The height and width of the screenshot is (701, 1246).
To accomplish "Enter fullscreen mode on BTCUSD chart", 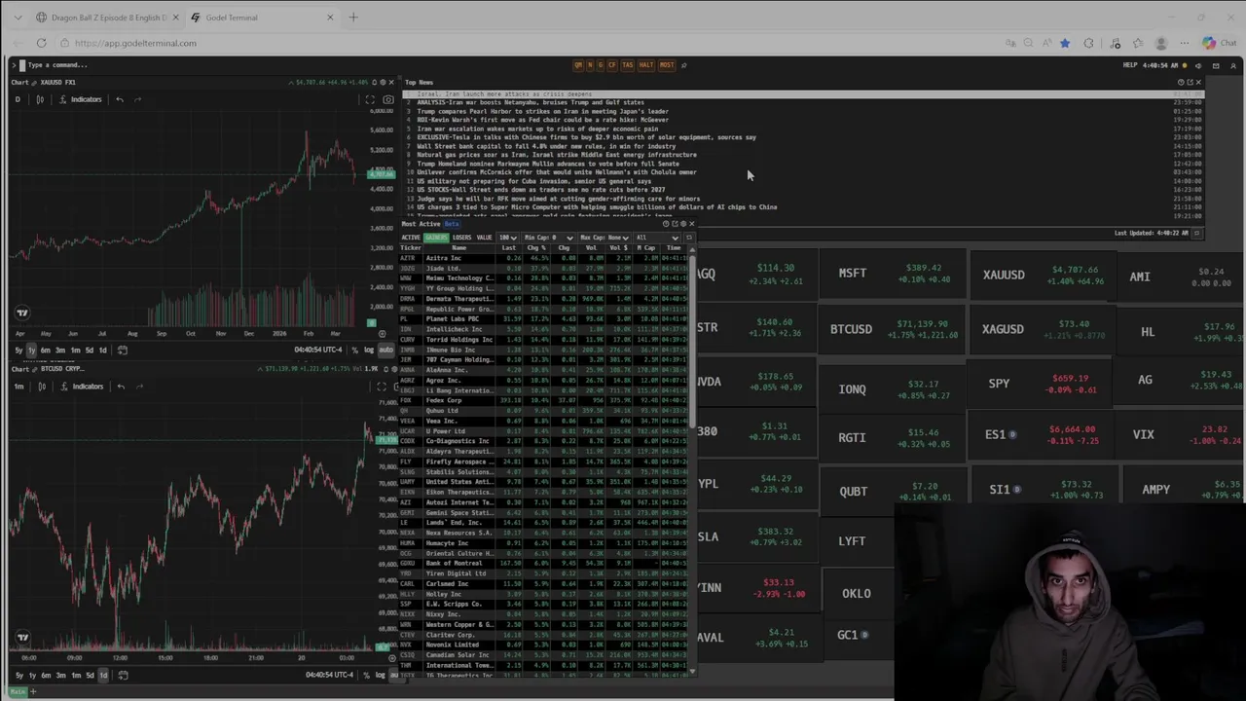I will [382, 387].
